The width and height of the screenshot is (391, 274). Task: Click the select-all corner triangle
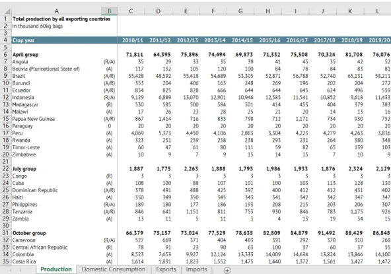tap(7, 11)
